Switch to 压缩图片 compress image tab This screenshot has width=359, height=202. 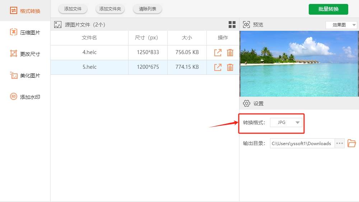tap(25, 33)
